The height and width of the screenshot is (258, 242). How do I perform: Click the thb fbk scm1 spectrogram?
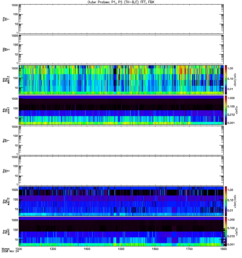[121, 110]
